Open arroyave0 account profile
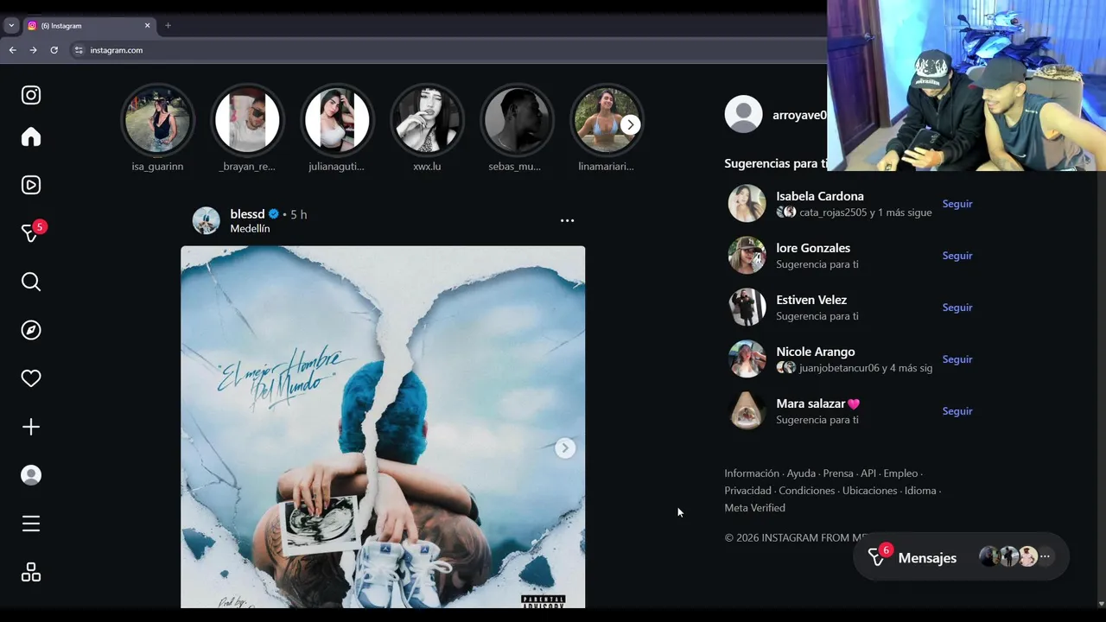Image resolution: width=1106 pixels, height=622 pixels. pos(799,116)
